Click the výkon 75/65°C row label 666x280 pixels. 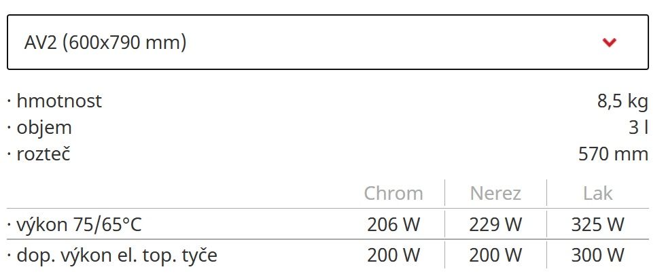(79, 225)
